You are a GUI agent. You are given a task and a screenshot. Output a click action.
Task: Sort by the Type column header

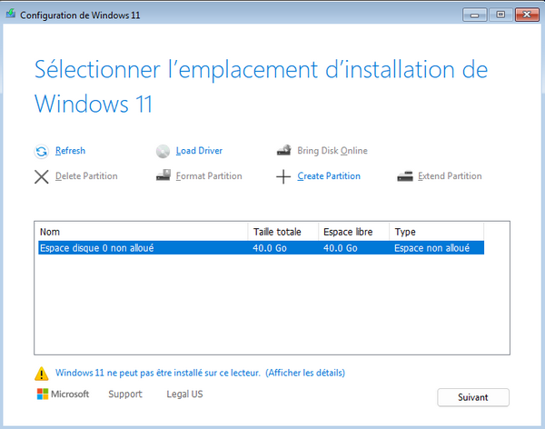pyautogui.click(x=436, y=232)
